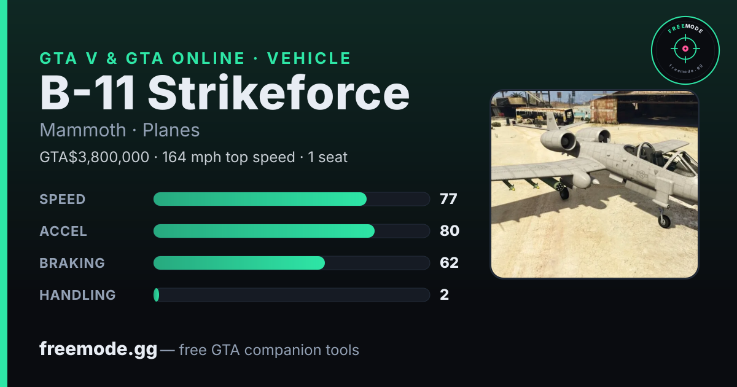Image resolution: width=737 pixels, height=387 pixels.
Task: Click the HANDLING stat bar
Action: click(291, 295)
